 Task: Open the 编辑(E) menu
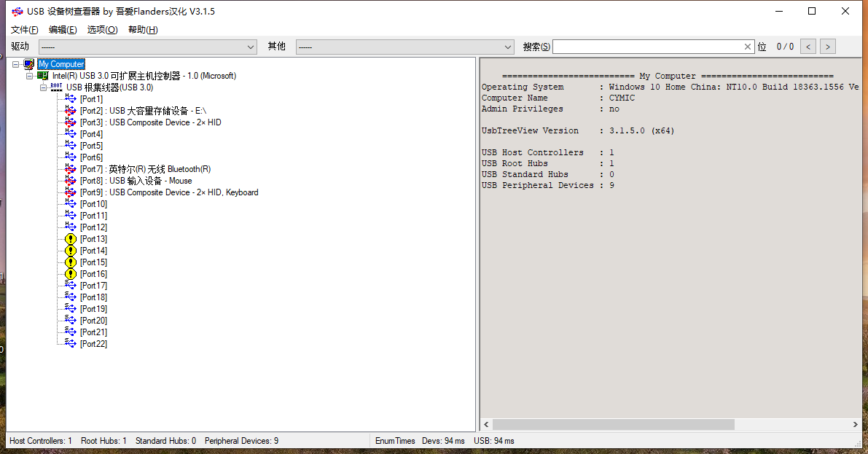pyautogui.click(x=63, y=30)
